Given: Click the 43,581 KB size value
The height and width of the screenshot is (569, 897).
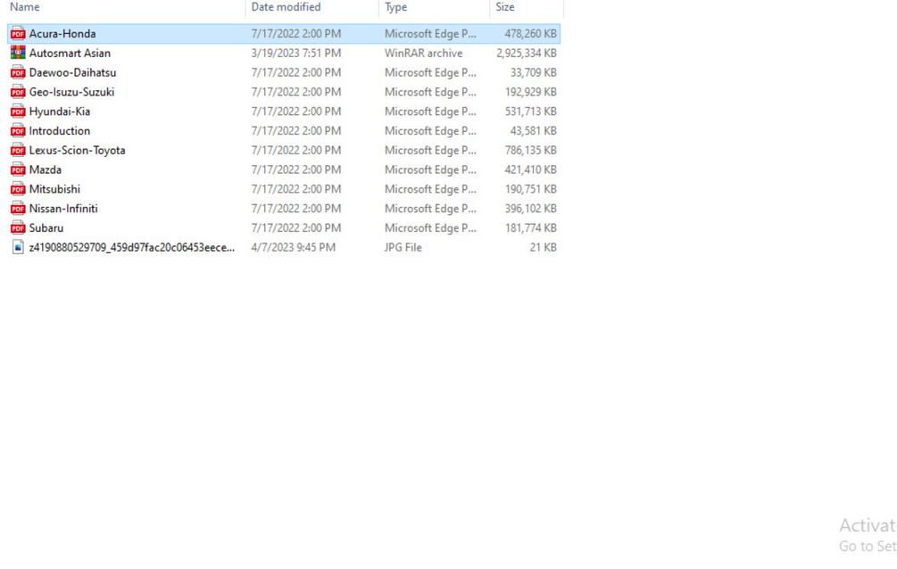Looking at the screenshot, I should coord(533,131).
